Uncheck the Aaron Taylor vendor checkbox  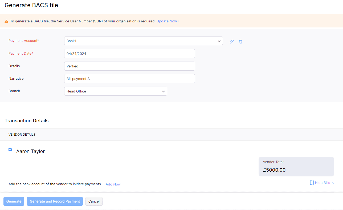pyautogui.click(x=10, y=150)
